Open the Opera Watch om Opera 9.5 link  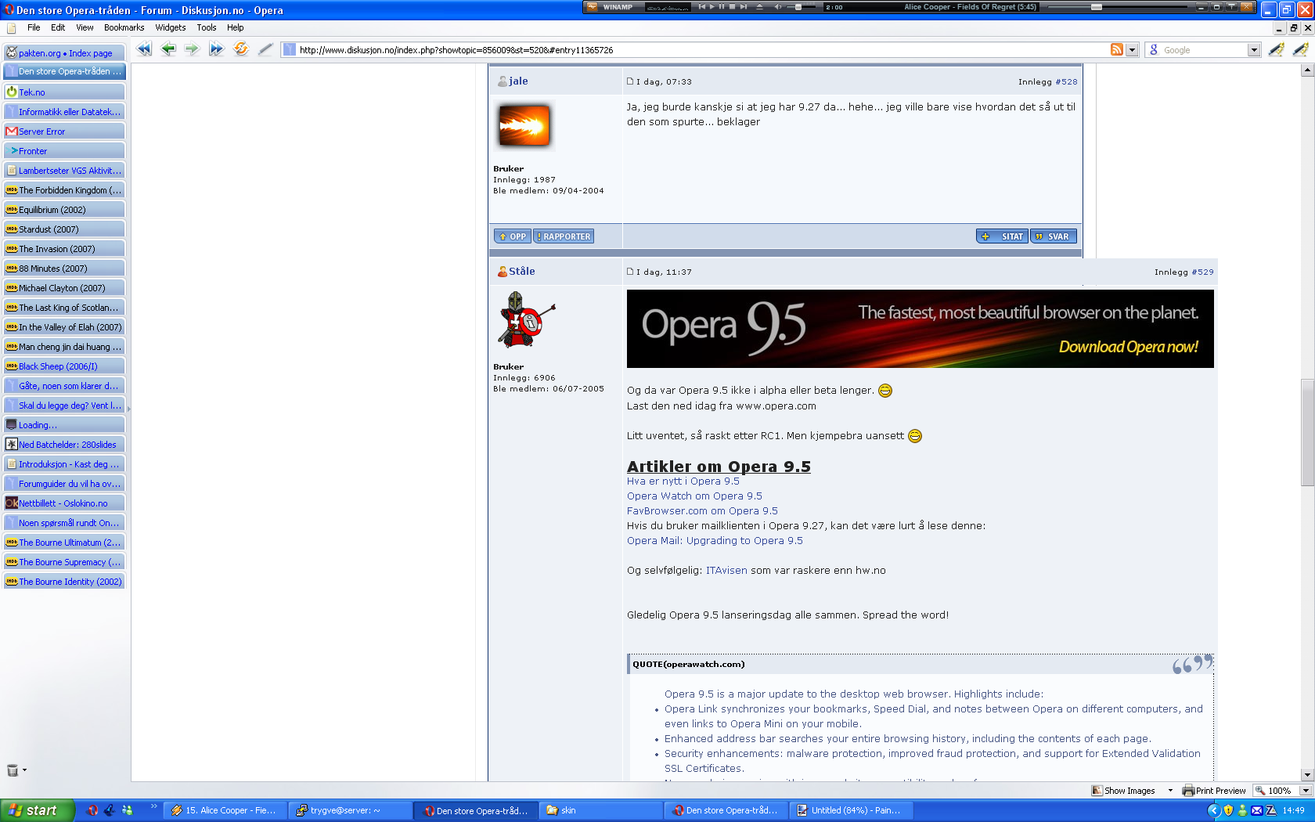tap(694, 496)
